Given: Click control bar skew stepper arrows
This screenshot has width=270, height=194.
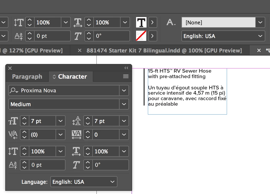Looking at the screenshot, I should pos(89,36).
